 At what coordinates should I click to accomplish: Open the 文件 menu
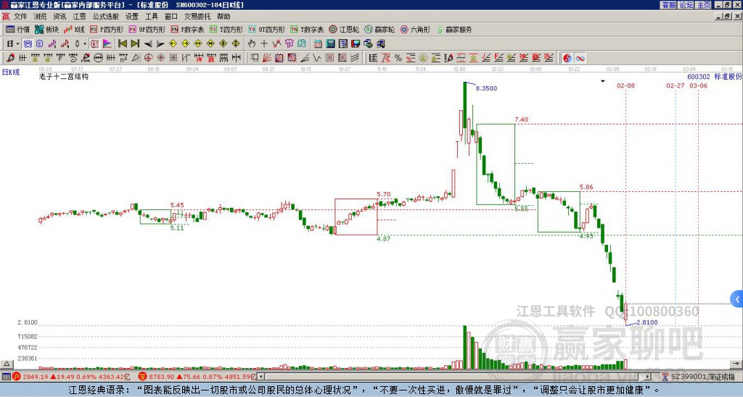[20, 17]
